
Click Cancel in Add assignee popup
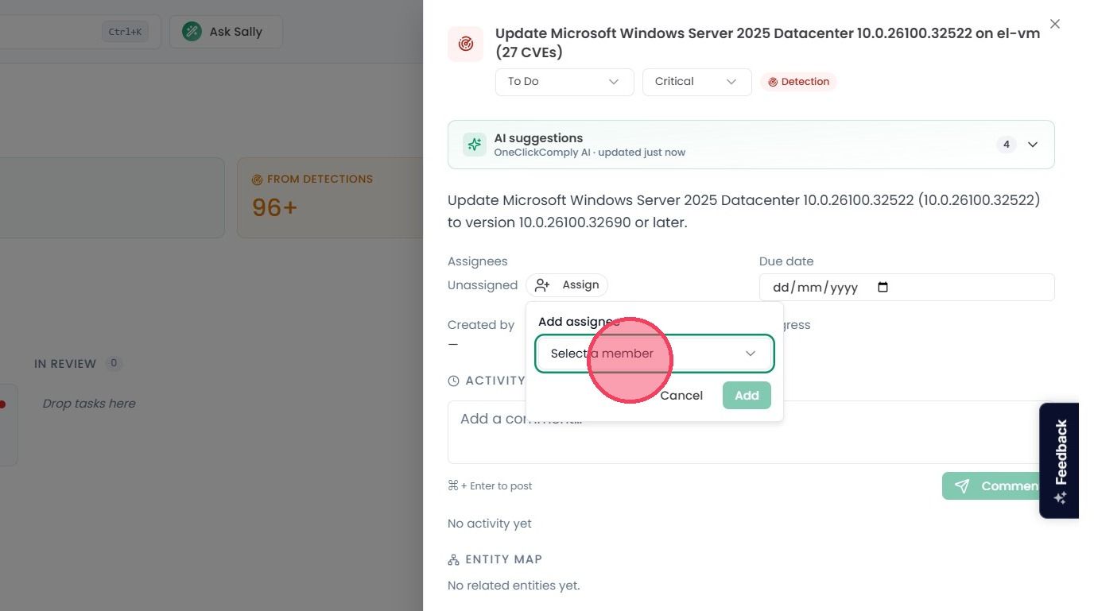click(681, 396)
